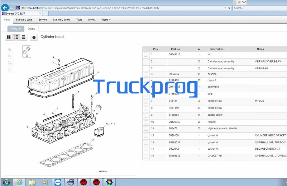Open TeamViewer from the taskbar
Screen dimensions: 287x186
pos(58,182)
